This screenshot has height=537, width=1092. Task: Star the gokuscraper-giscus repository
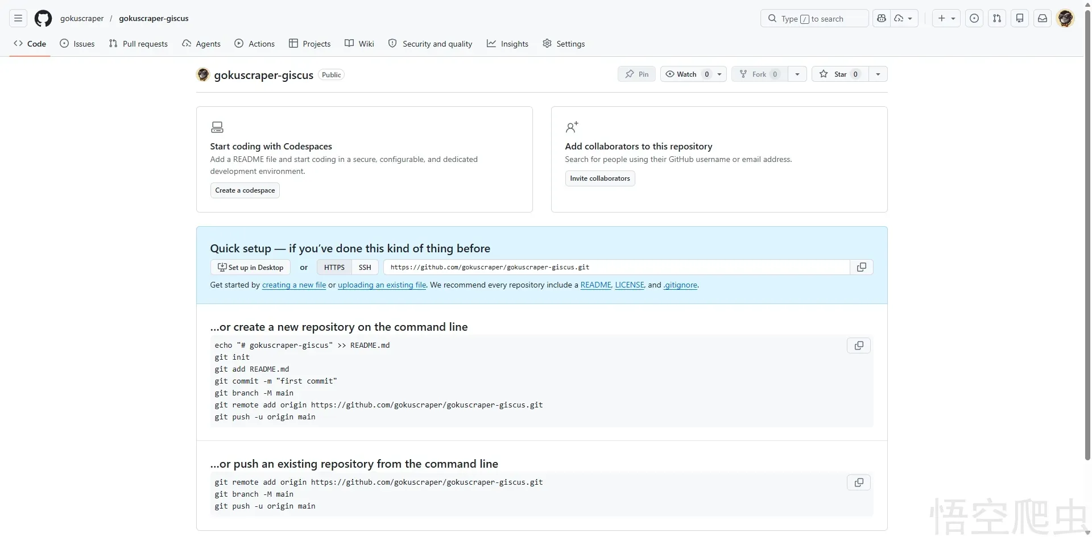click(x=839, y=74)
